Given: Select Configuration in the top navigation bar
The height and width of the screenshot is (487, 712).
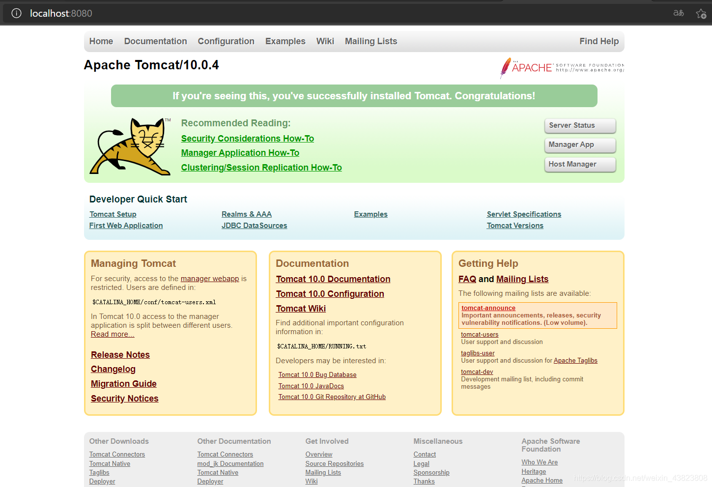Looking at the screenshot, I should 226,41.
